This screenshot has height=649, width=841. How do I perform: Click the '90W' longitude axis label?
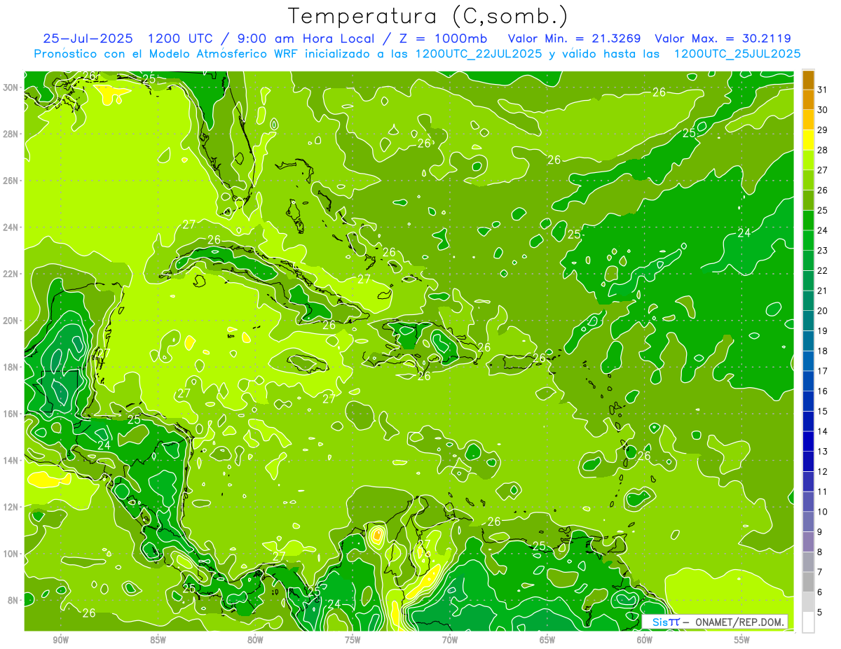click(61, 640)
